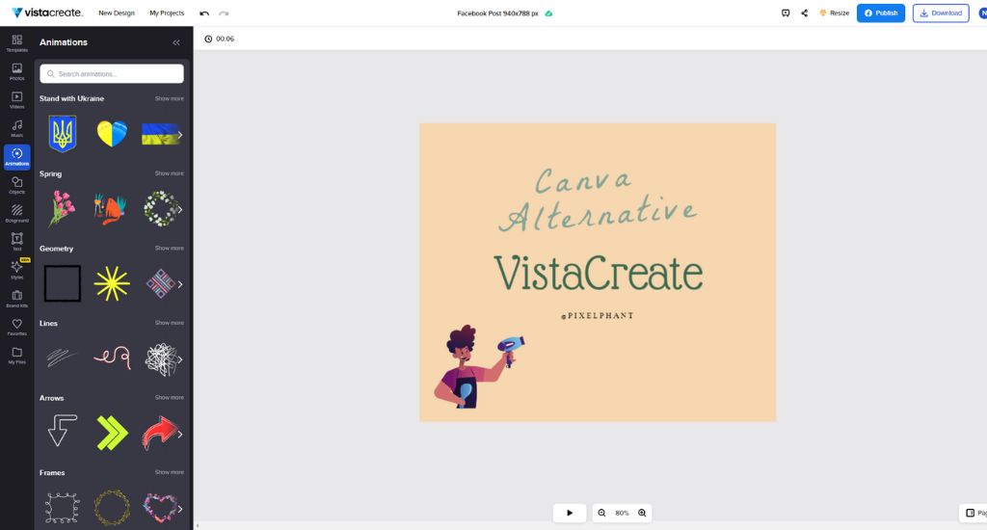Open the Objects sidebar panel
987x530 pixels.
(x=17, y=185)
